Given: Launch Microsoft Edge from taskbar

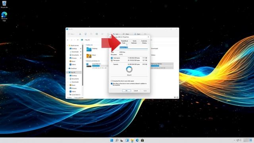Looking at the screenshot, I should coord(137,140).
